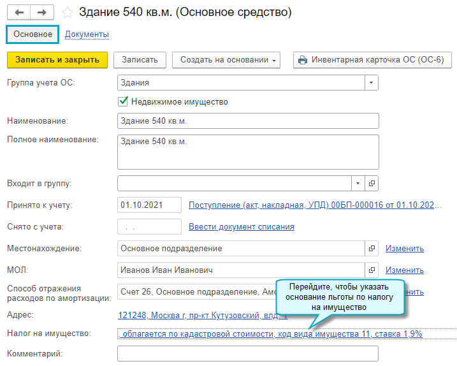This screenshot has height=366, width=457.
Task: Click into Наименование text field
Action: [248, 121]
